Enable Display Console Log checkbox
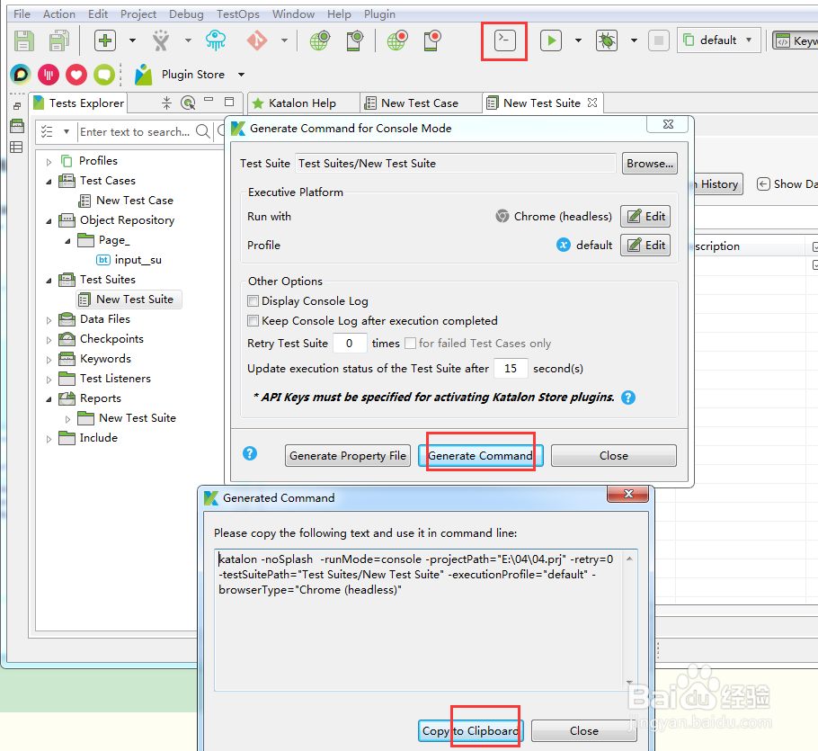This screenshot has height=751, width=818. point(253,300)
